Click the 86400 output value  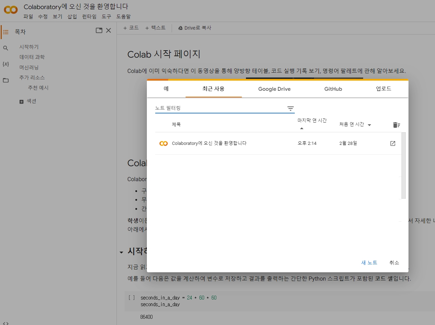[147, 317]
